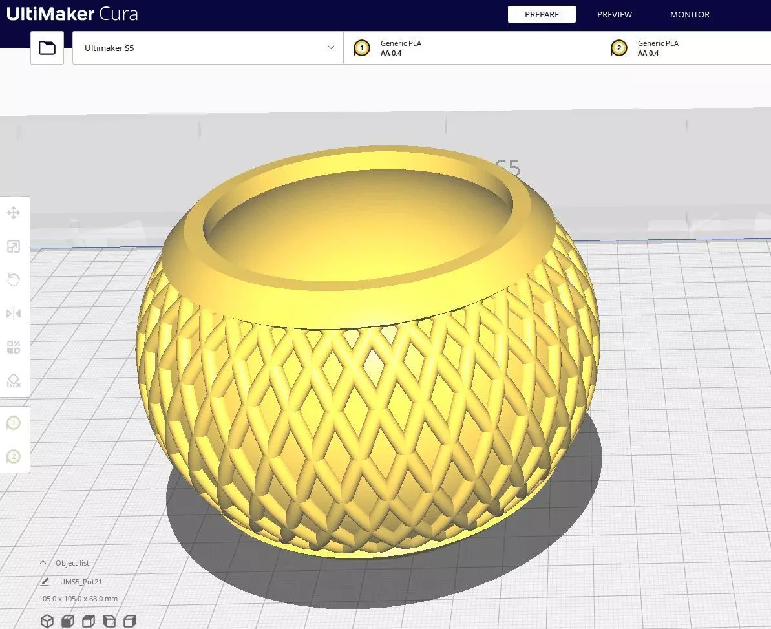
Task: Switch to right view cube icon
Action: coord(130,621)
